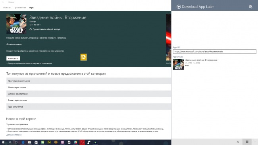Open Task View from the taskbar
This screenshot has height=145, width=258.
click(x=16, y=142)
